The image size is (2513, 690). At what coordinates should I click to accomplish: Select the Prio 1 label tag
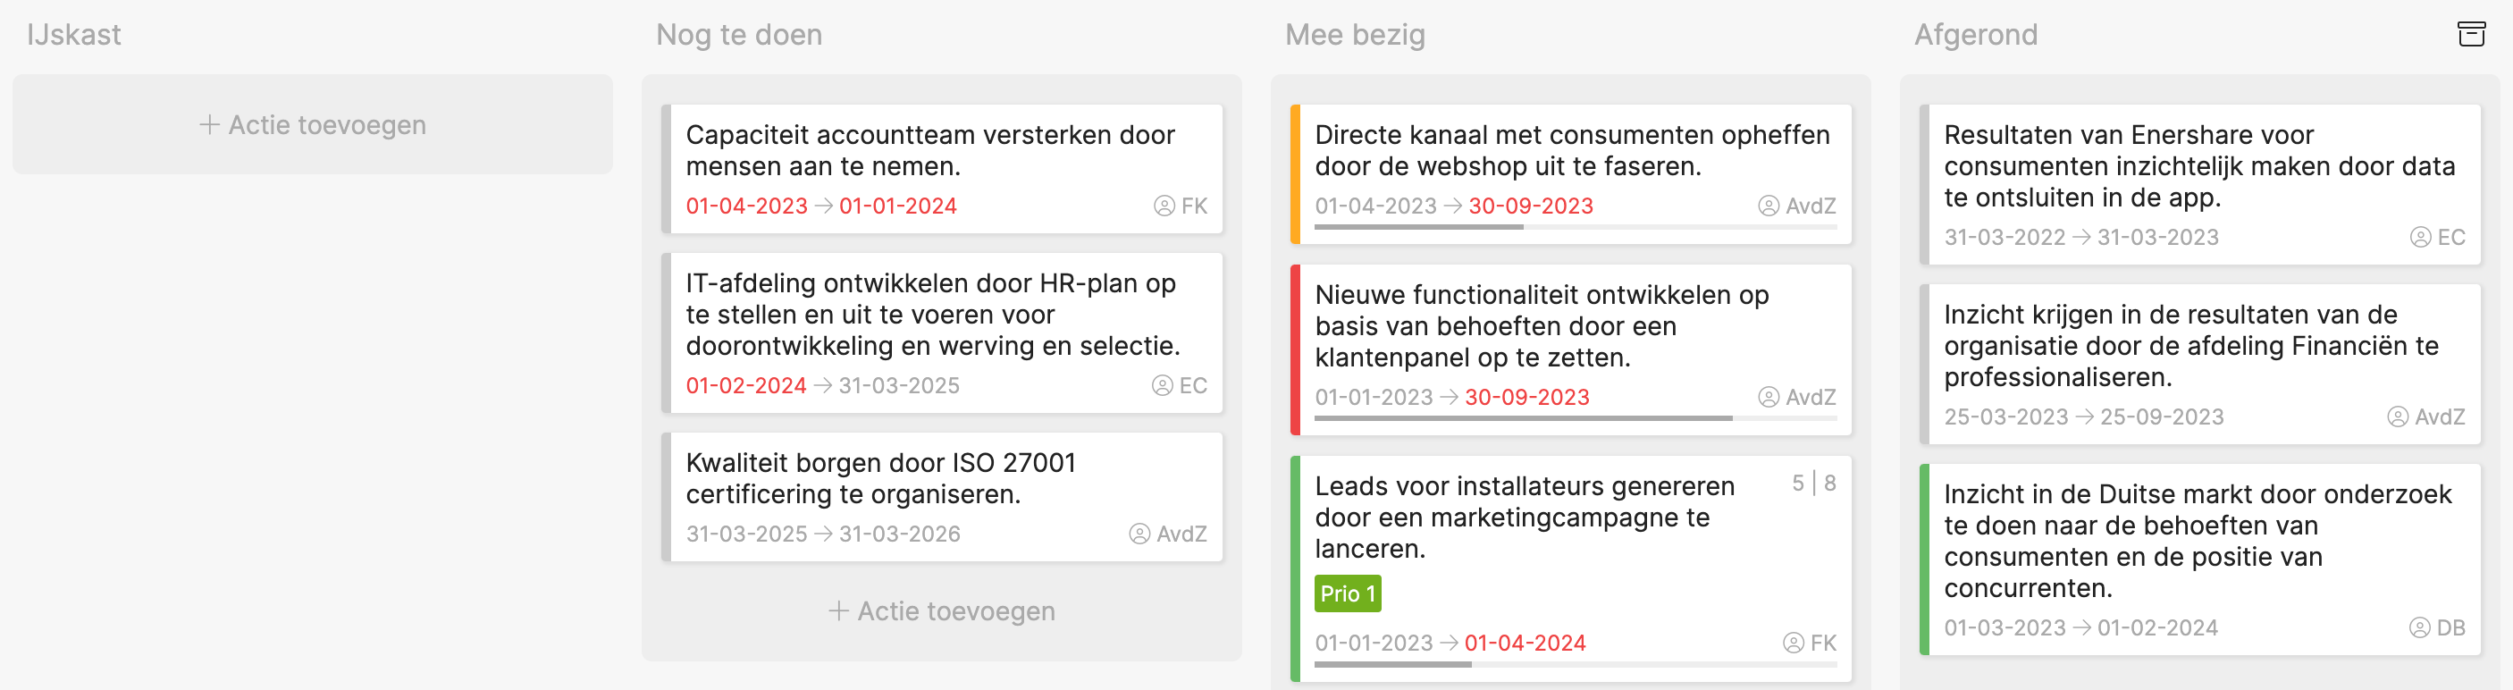click(x=1348, y=593)
